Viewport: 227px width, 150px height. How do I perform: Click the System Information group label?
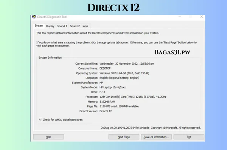(50, 57)
